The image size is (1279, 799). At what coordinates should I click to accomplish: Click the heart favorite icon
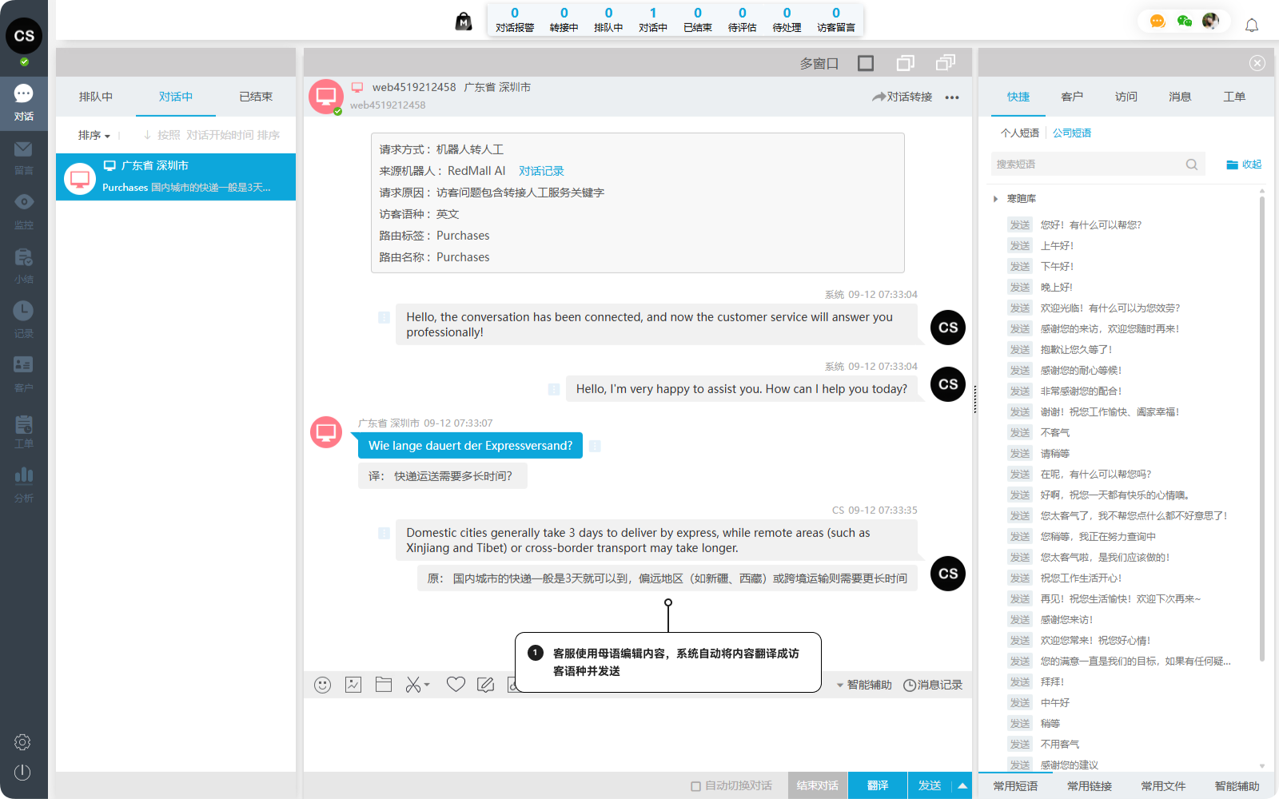(456, 685)
